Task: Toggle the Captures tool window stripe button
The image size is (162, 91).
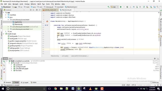Action: [x=1, y=35]
